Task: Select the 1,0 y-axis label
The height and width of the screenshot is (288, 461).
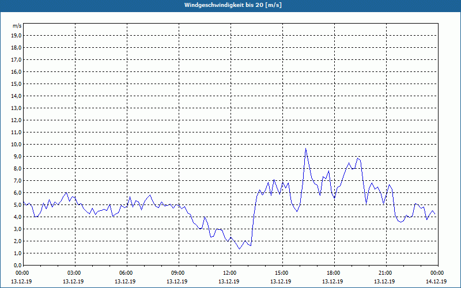Action: [17, 253]
